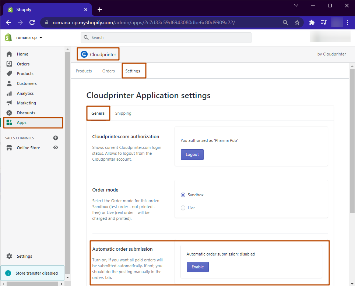Select the General settings tab
The width and height of the screenshot is (355, 286).
98,113
